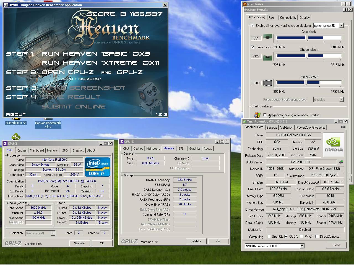354x265 pixels.
Task: Toggle the DirectCompute checkbox in GPU-Z
Action: pyautogui.click(x=317, y=236)
